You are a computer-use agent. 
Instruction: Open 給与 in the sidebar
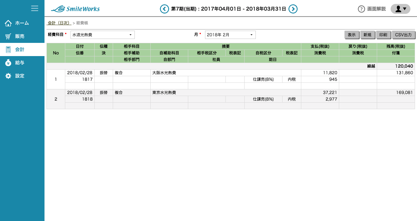coord(22,63)
